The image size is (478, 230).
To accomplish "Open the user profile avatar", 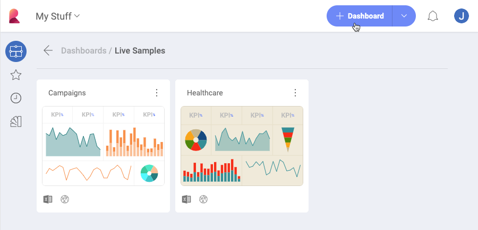I will tap(462, 16).
